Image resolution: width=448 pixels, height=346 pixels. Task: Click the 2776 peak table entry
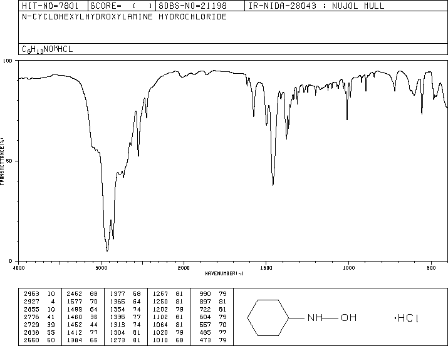click(39, 317)
